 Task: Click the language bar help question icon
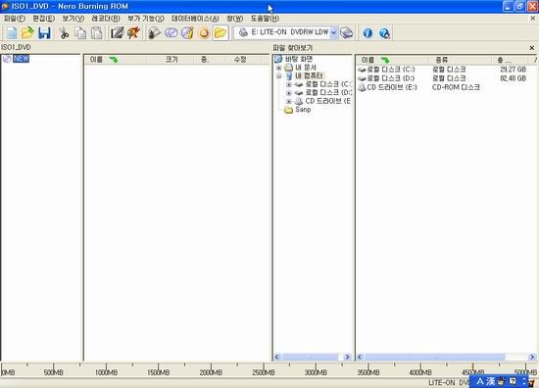513,381
